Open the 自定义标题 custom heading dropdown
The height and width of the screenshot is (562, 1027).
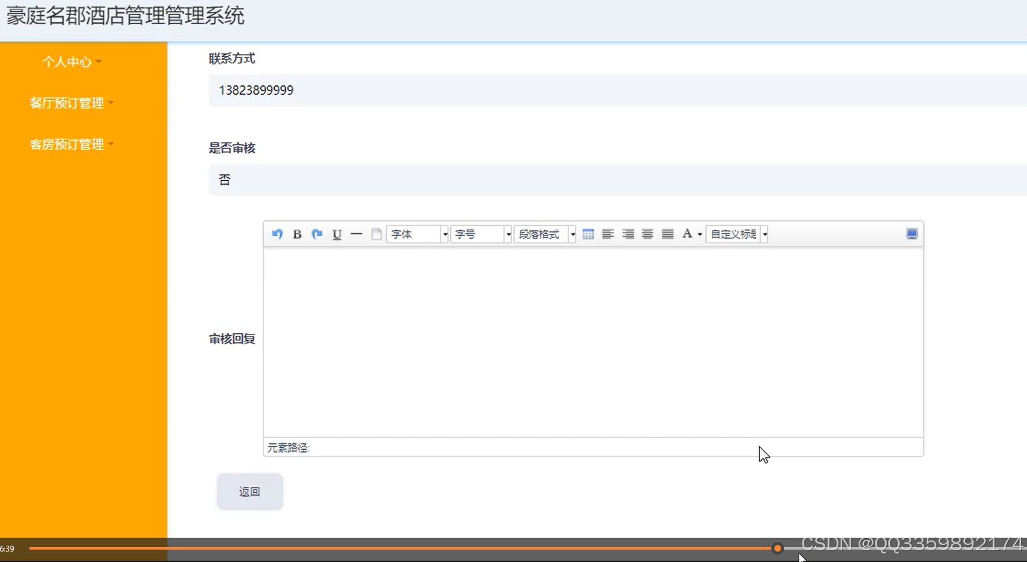tap(737, 234)
